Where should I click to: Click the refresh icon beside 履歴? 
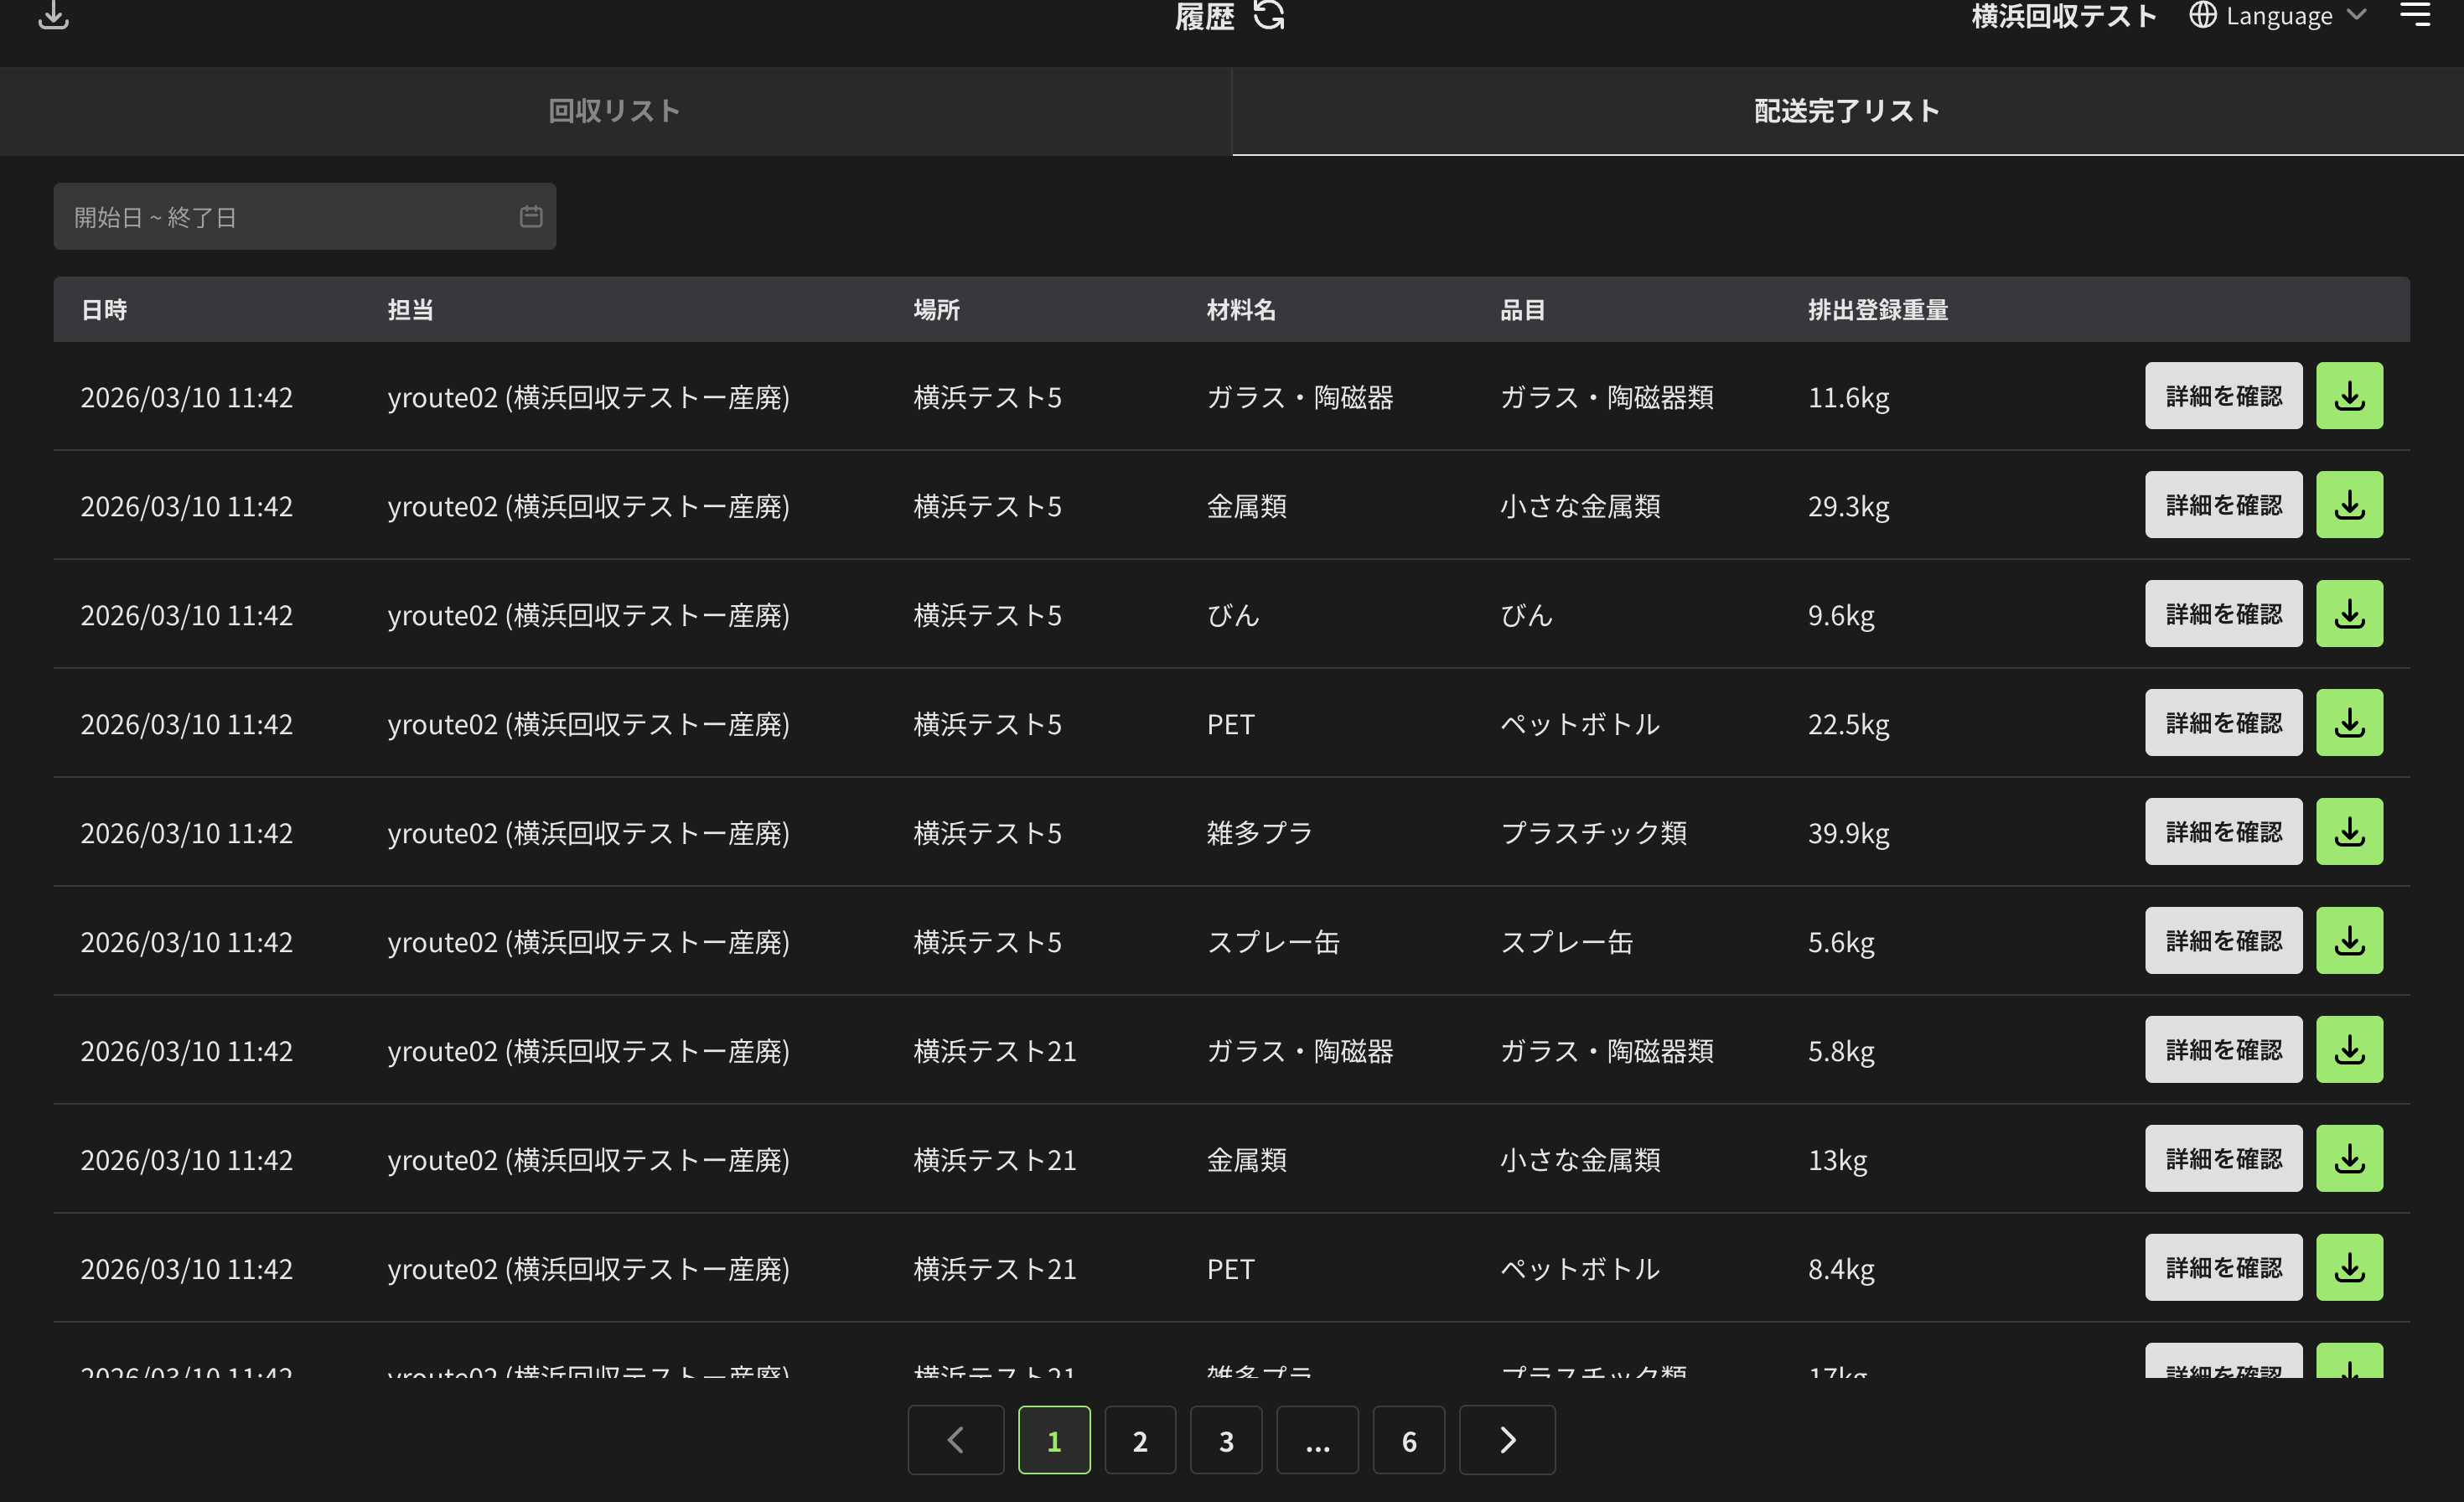(x=1269, y=15)
